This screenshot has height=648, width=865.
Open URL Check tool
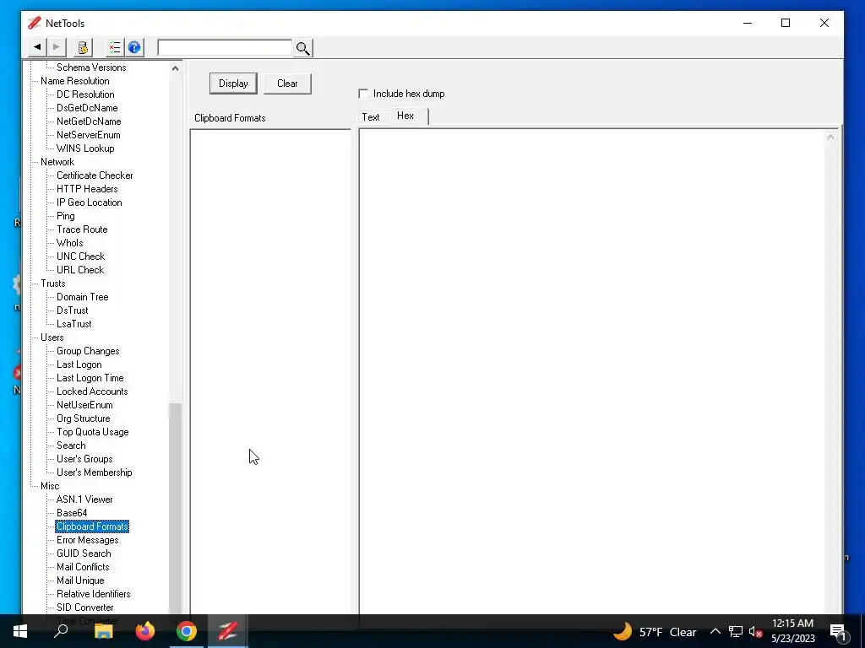coord(80,270)
